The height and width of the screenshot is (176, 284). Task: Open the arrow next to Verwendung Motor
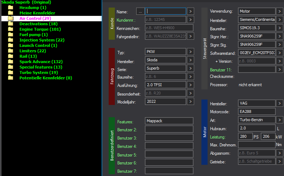tap(280, 12)
